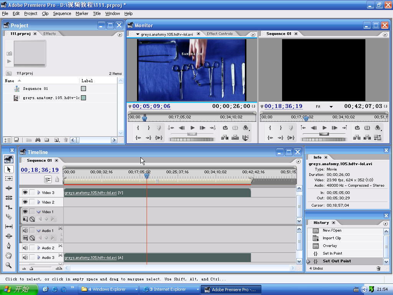Select the Zoom magnifier tool
393x295 pixels.
9,265
